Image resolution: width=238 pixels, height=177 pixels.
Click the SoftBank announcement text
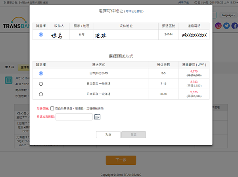click(27, 3)
